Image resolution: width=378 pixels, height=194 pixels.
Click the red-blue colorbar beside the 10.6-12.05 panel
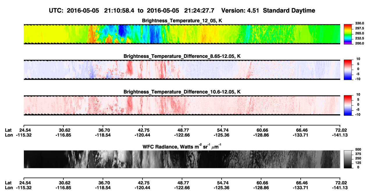coord(348,105)
